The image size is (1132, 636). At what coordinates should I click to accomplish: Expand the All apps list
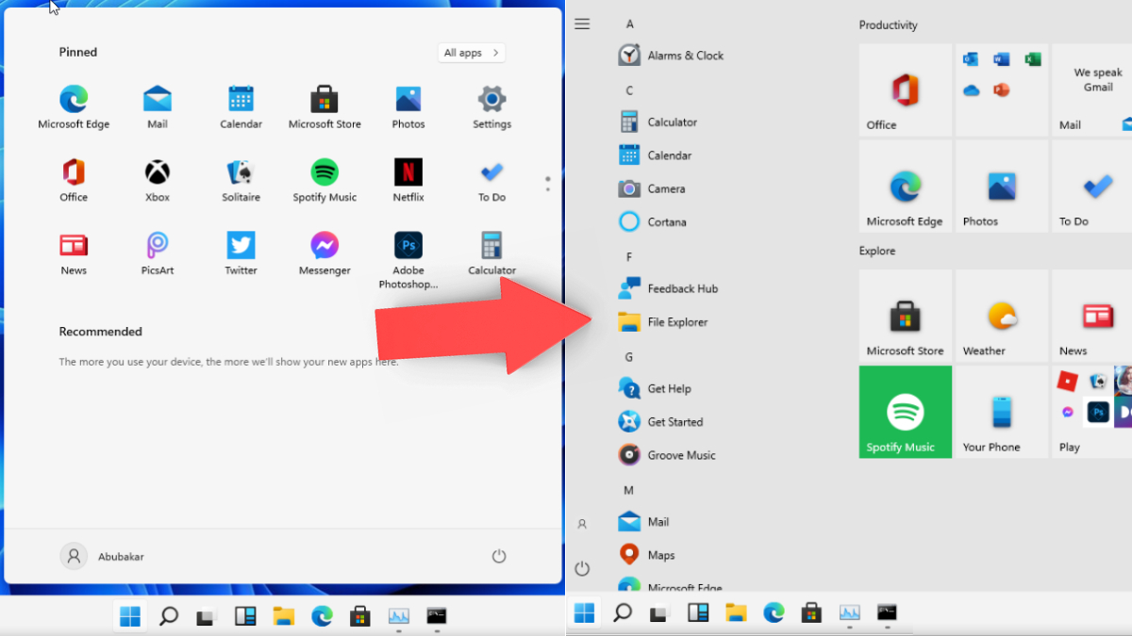[x=471, y=53]
